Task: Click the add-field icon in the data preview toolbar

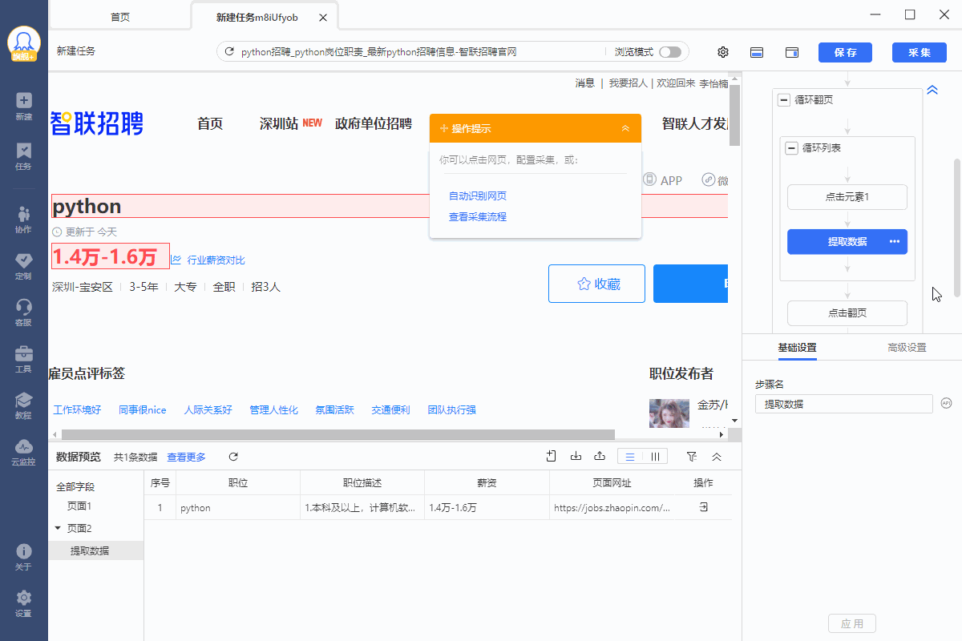Action: 552,457
